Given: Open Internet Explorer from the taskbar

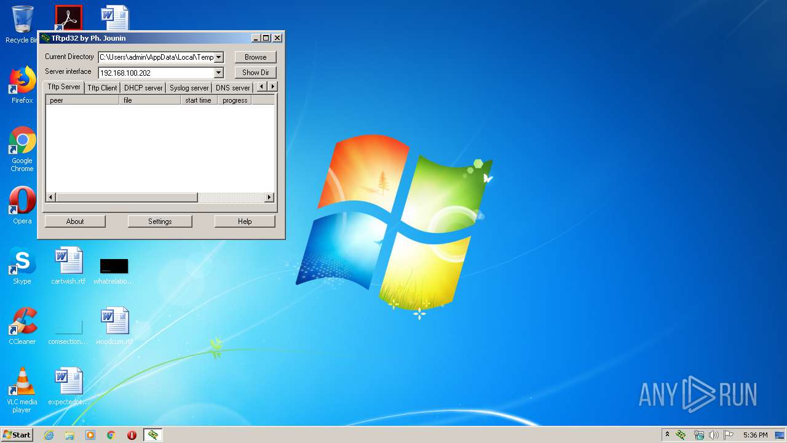Looking at the screenshot, I should [49, 435].
